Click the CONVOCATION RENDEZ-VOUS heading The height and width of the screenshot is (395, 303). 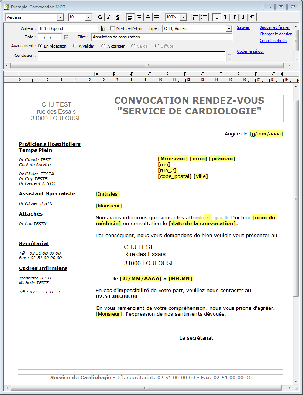coord(189,100)
